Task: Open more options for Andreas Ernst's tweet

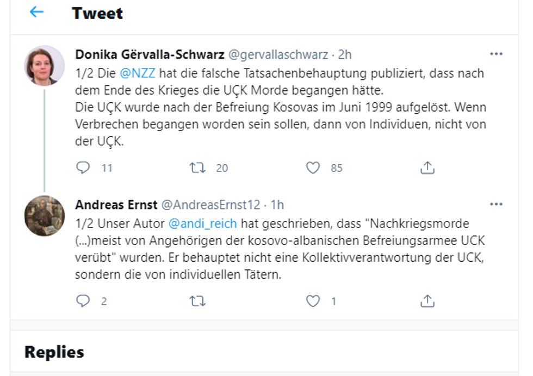Action: [x=496, y=205]
